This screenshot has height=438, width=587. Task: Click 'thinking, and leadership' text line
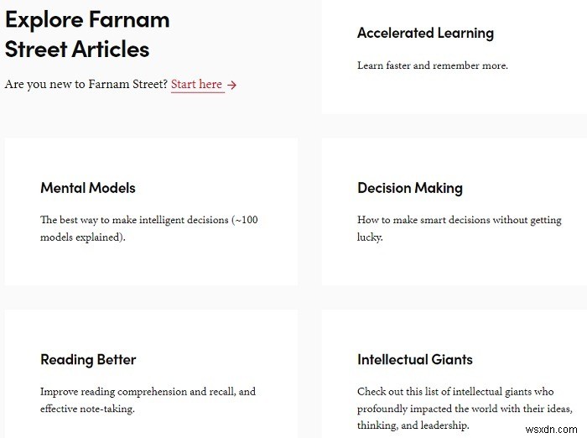click(x=423, y=425)
